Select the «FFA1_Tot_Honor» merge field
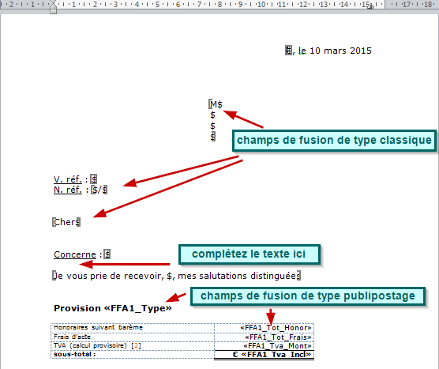 [276, 328]
